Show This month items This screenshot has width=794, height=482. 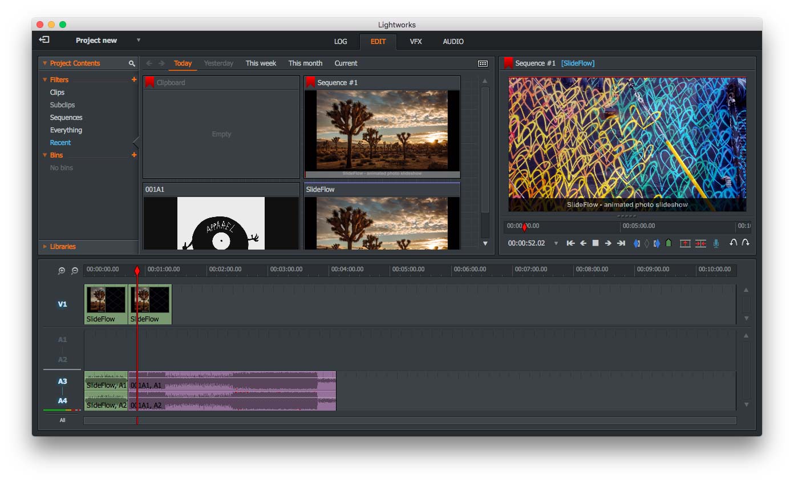(305, 63)
